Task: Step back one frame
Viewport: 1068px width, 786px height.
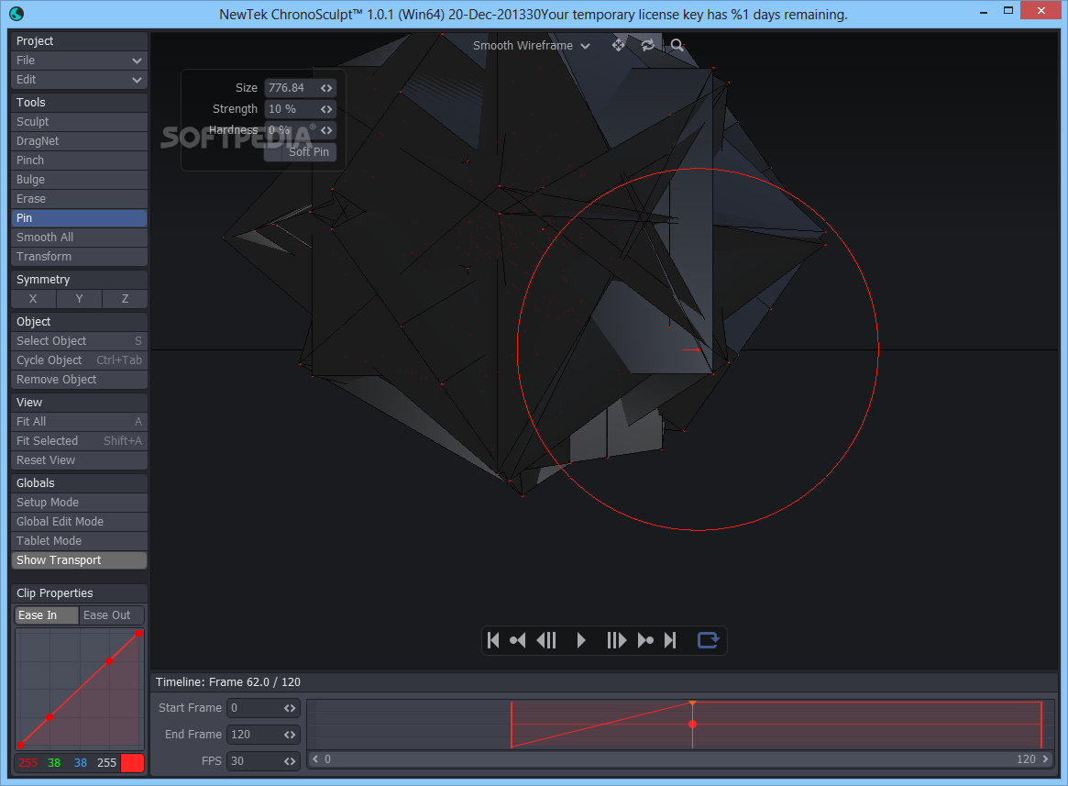Action: pos(547,640)
